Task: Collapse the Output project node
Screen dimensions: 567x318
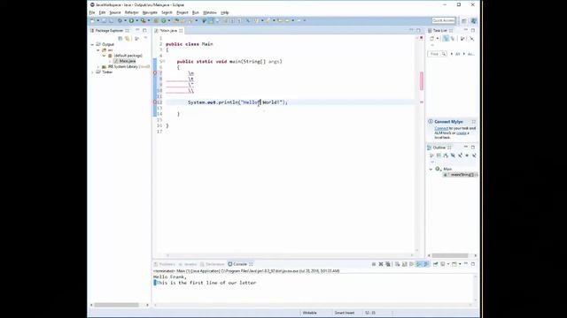Action: (x=92, y=44)
